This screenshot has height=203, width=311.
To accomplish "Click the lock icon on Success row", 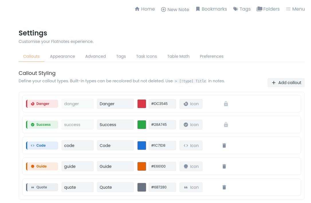I will click(x=226, y=125).
